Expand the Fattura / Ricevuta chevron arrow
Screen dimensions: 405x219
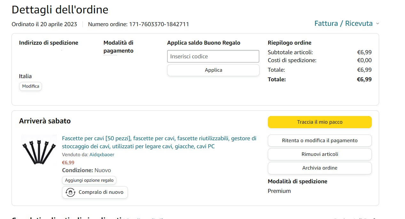coord(378,24)
